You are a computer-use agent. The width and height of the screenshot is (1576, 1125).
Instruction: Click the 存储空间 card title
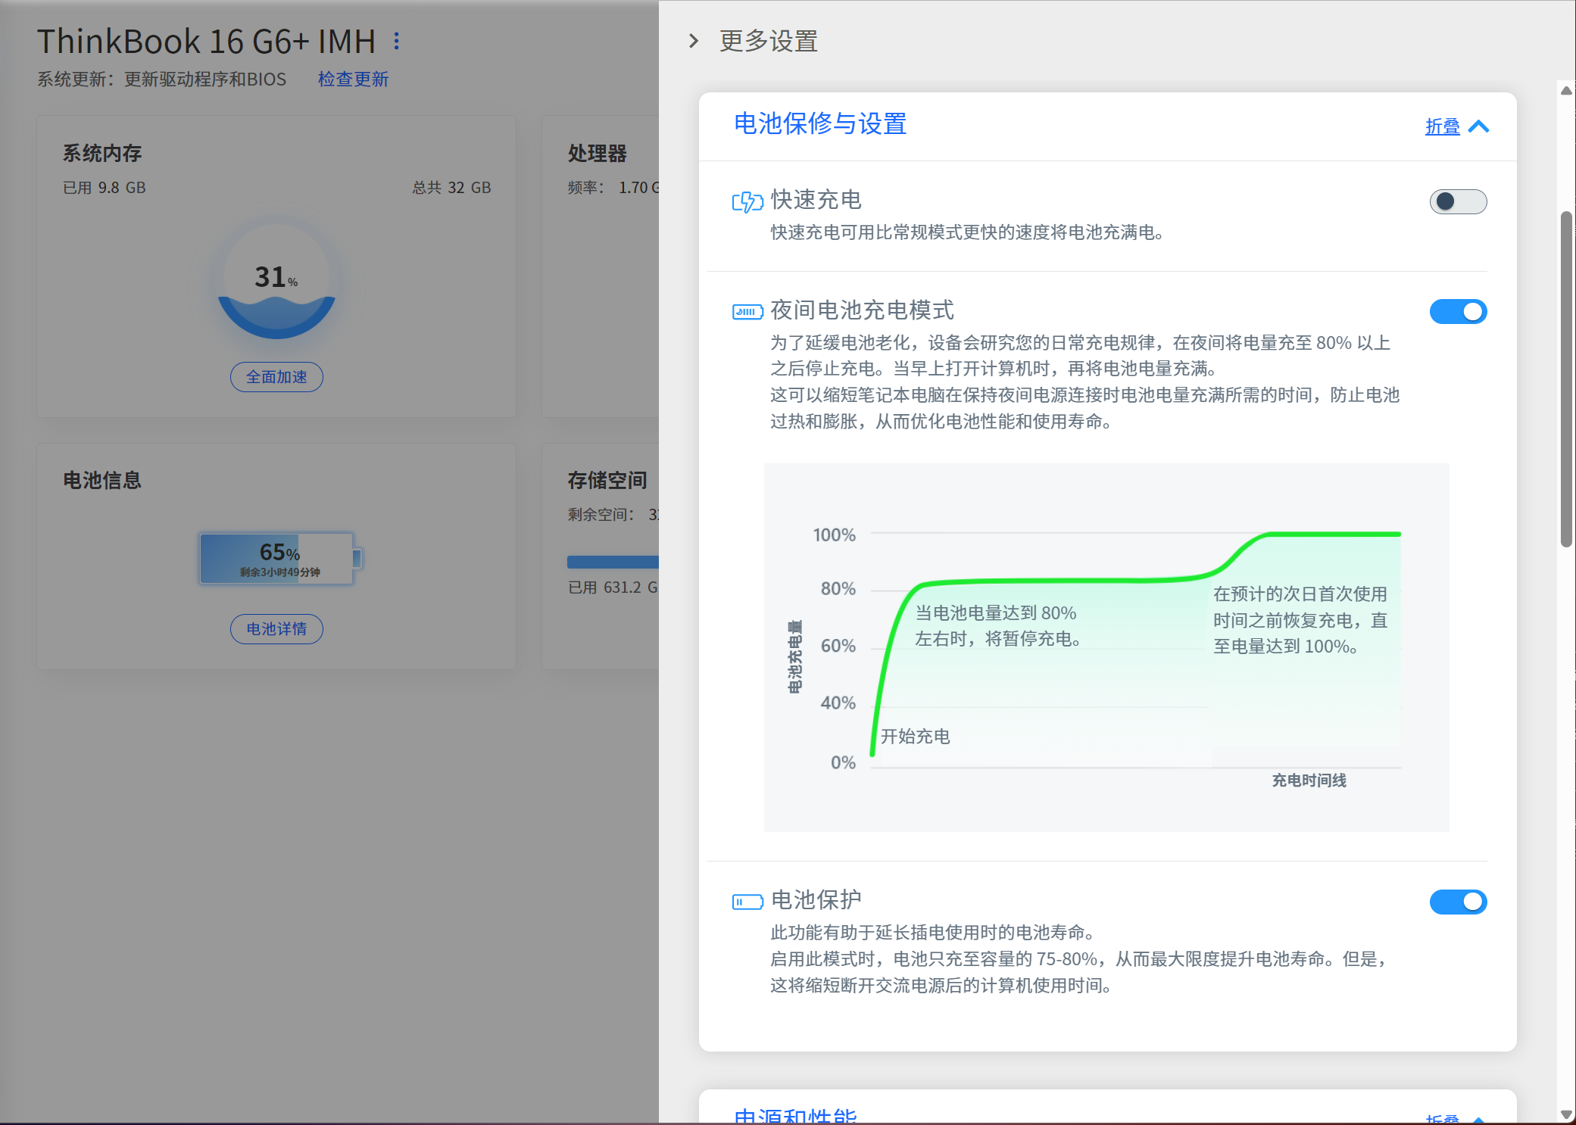tap(607, 481)
